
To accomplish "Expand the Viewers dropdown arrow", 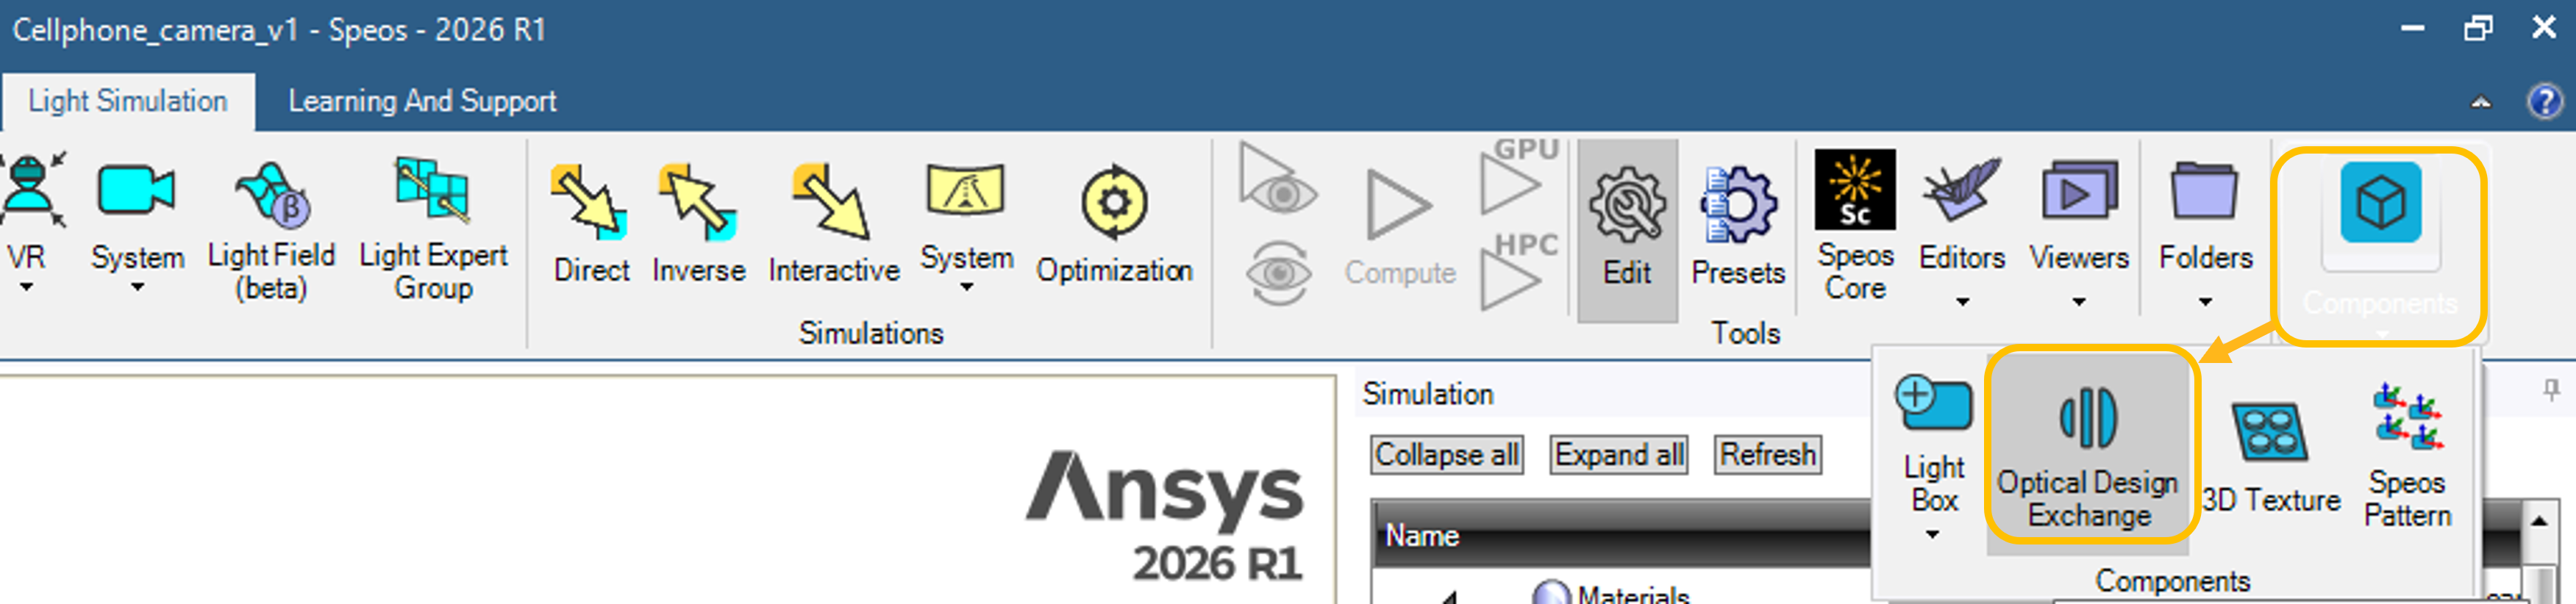I will pos(2079,302).
